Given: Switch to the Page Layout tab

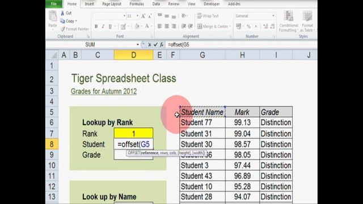Looking at the screenshot, I should (112, 4).
